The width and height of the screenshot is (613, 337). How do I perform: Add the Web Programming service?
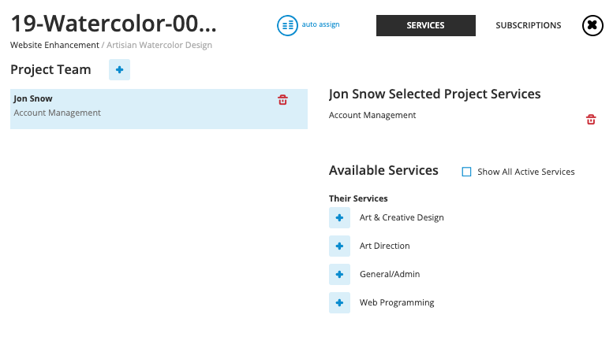pyautogui.click(x=339, y=303)
